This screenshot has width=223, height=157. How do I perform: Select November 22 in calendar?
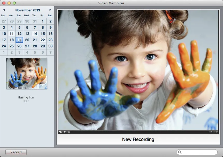point(43,40)
